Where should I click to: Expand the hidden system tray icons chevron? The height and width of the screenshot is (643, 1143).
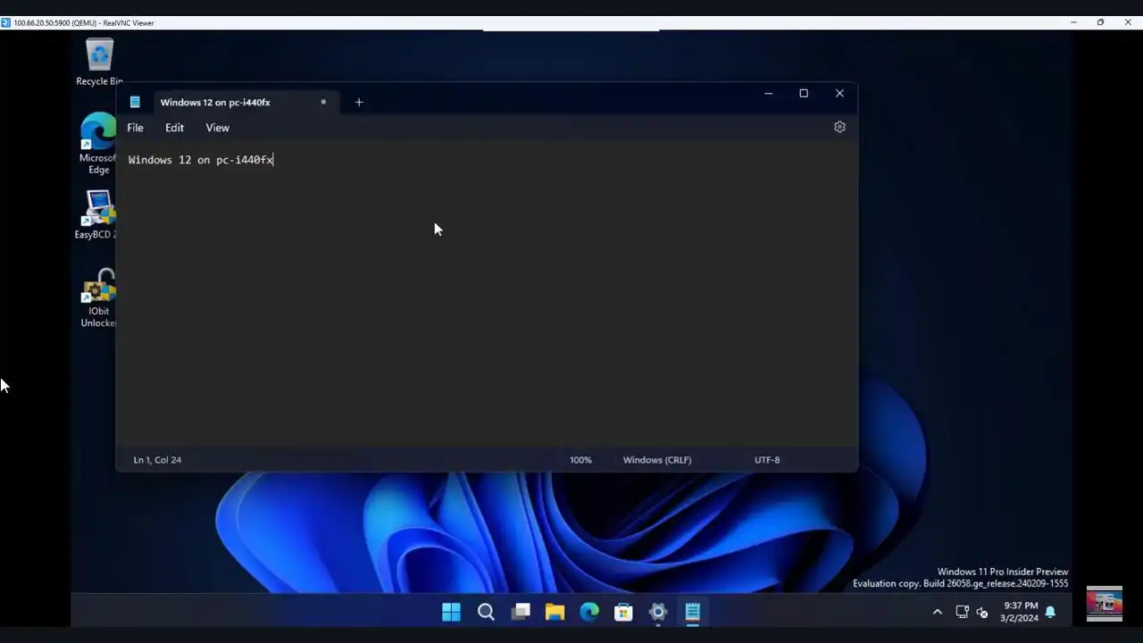pos(937,612)
